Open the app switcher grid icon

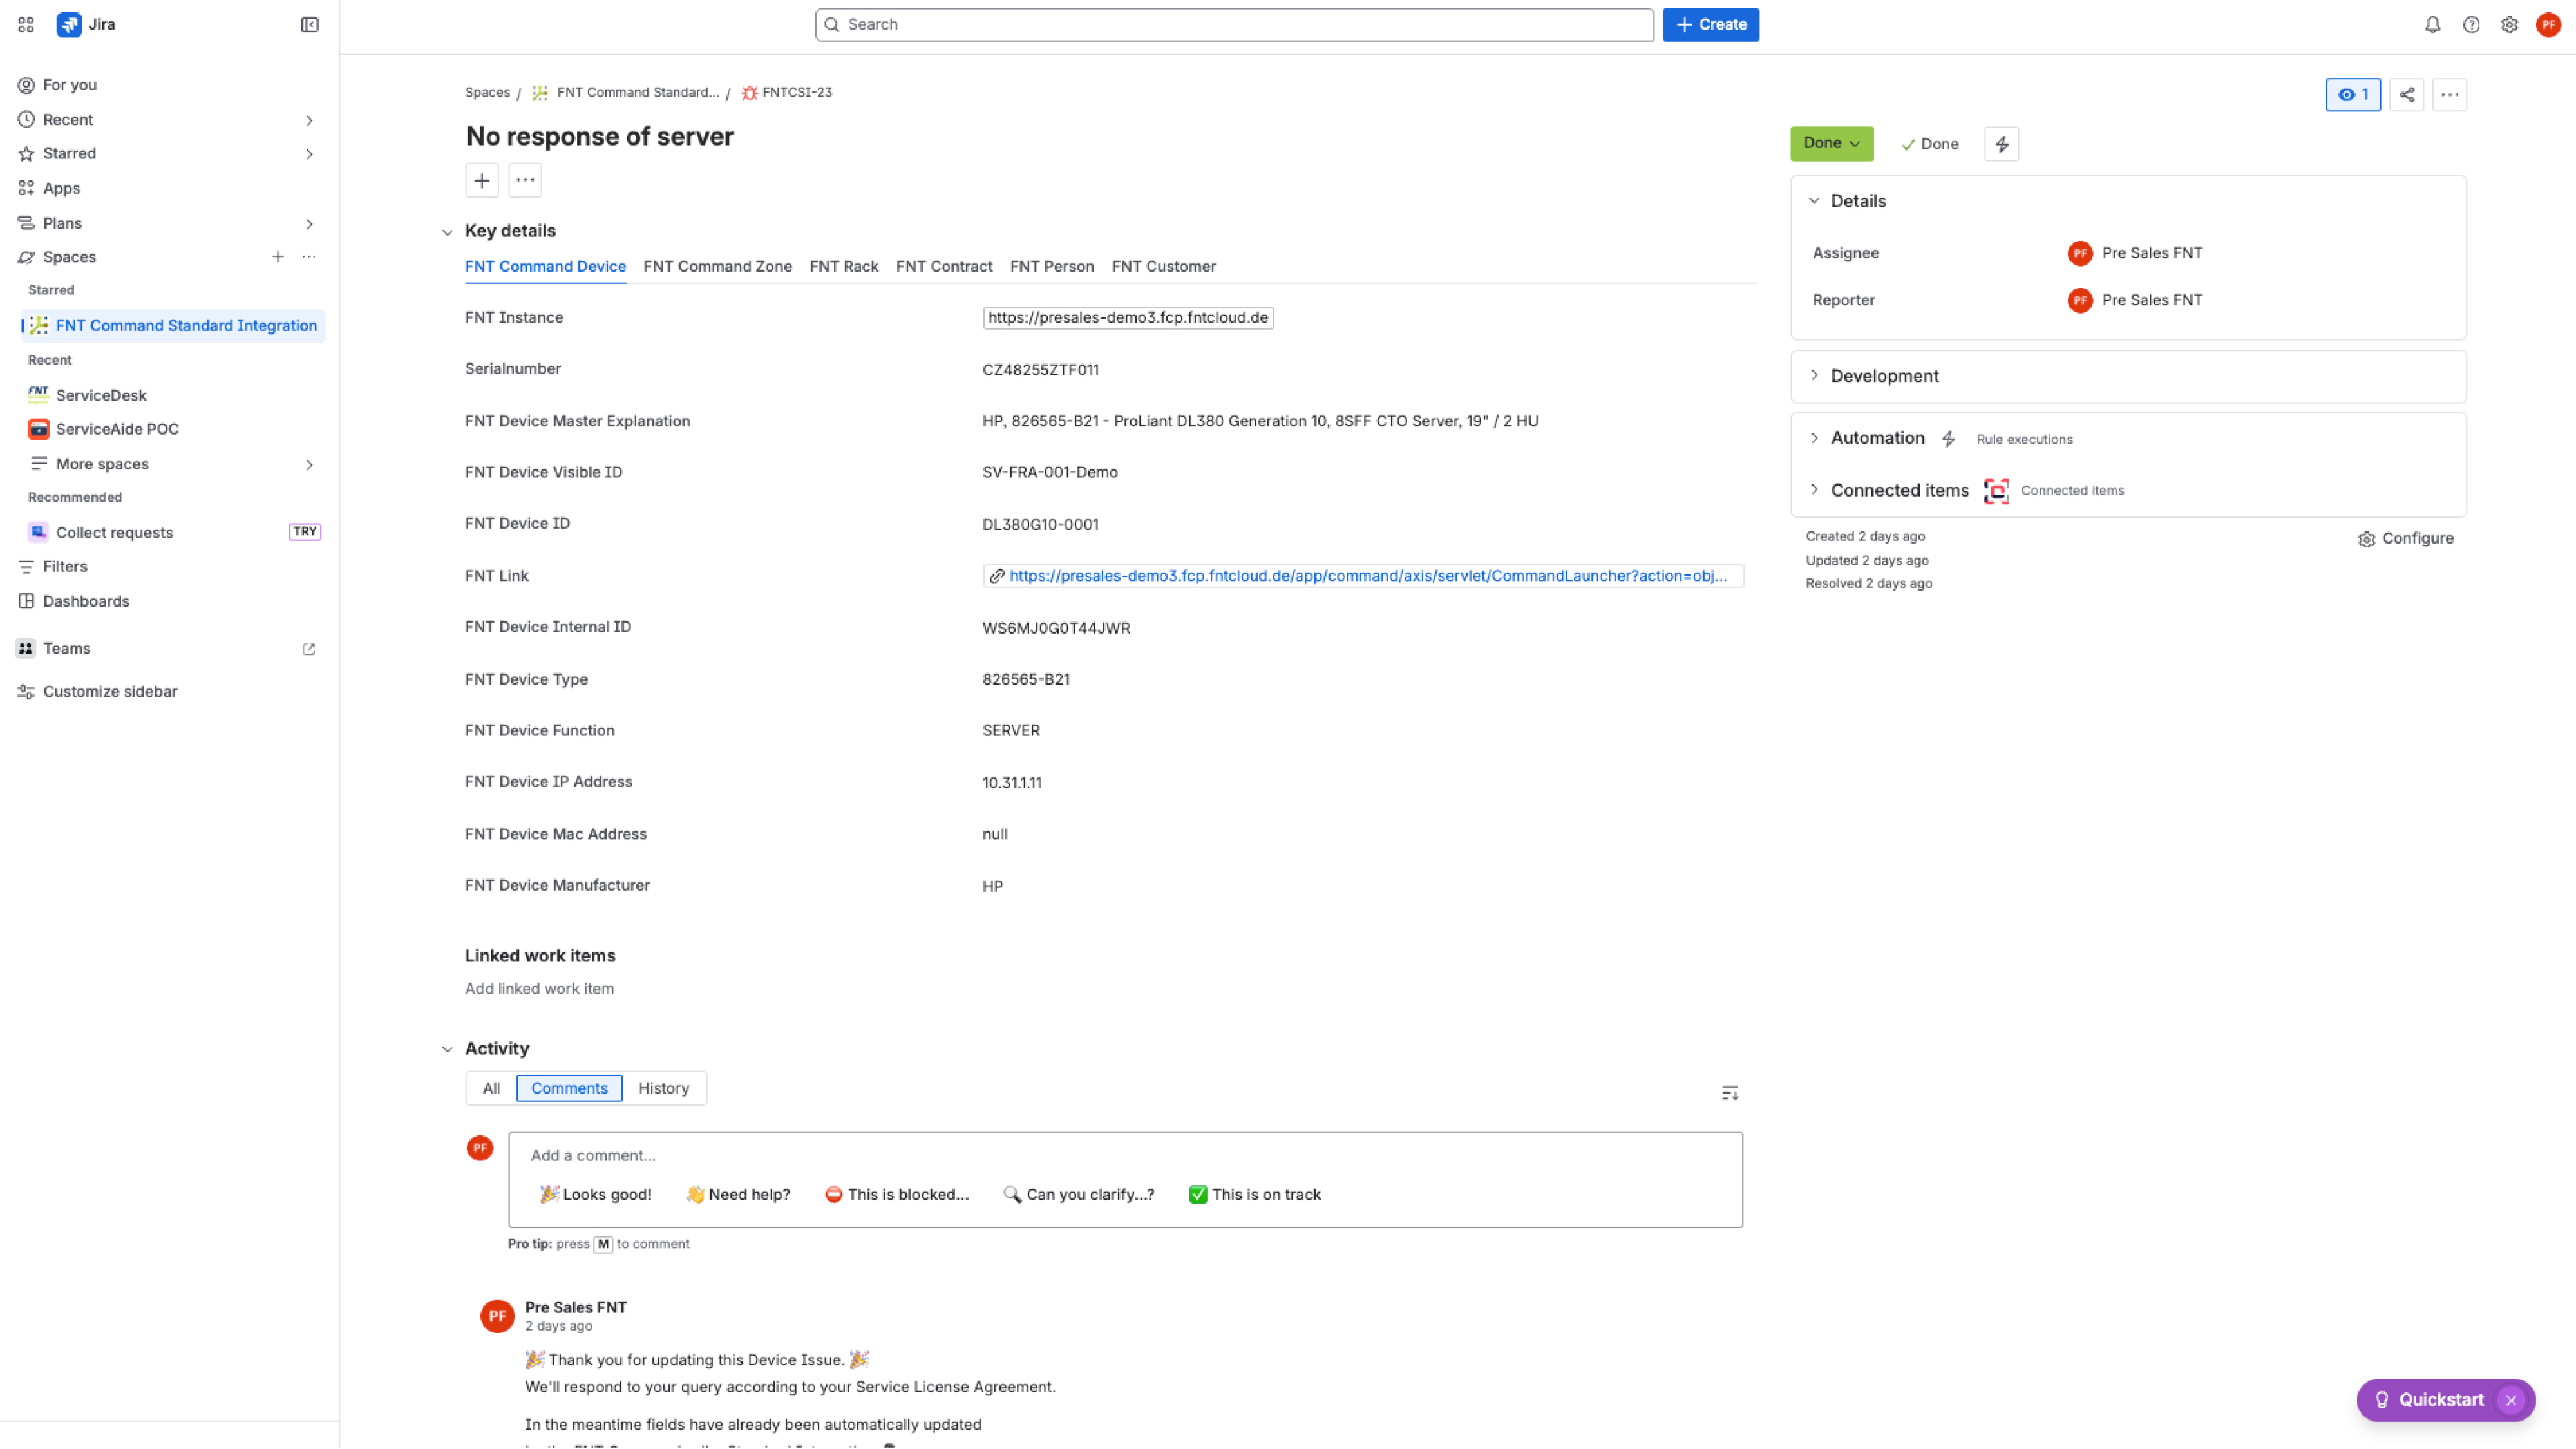26,24
